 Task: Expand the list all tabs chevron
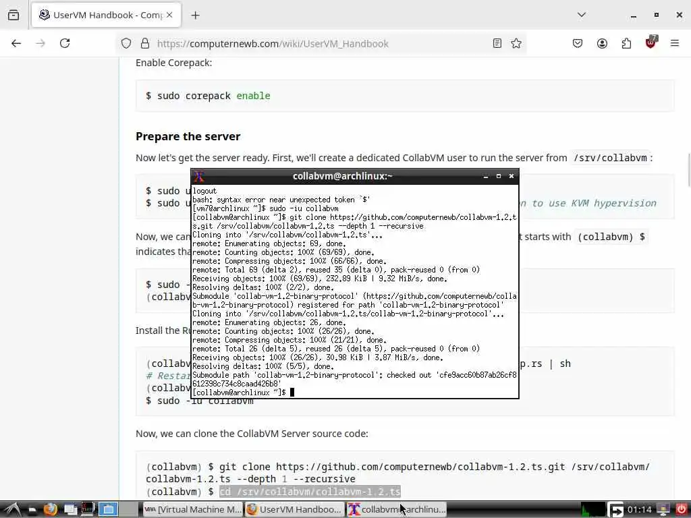(582, 15)
